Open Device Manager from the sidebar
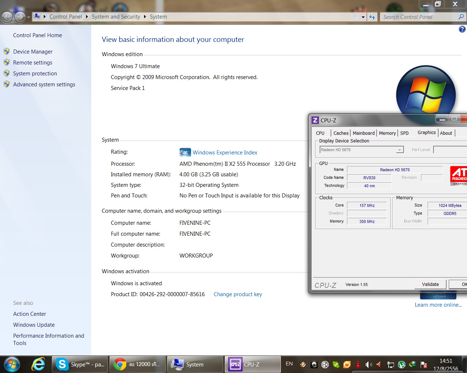Screen dimensions: 467x373 [33, 52]
